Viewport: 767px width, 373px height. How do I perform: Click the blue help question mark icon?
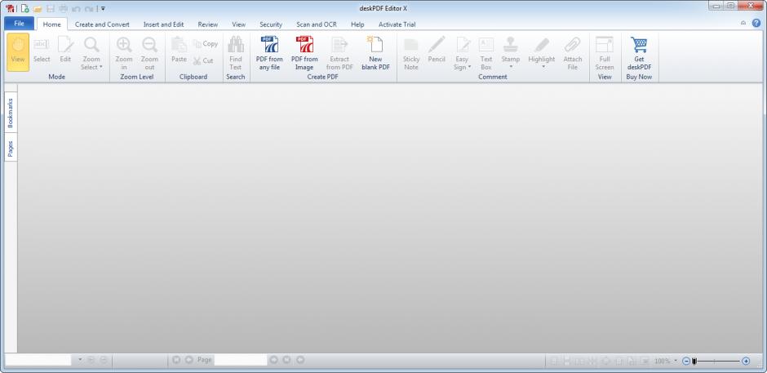pyautogui.click(x=756, y=23)
